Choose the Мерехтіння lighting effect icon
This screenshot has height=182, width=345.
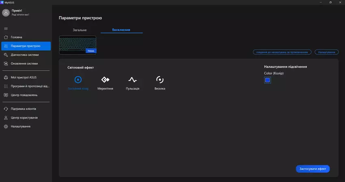pyautogui.click(x=105, y=80)
